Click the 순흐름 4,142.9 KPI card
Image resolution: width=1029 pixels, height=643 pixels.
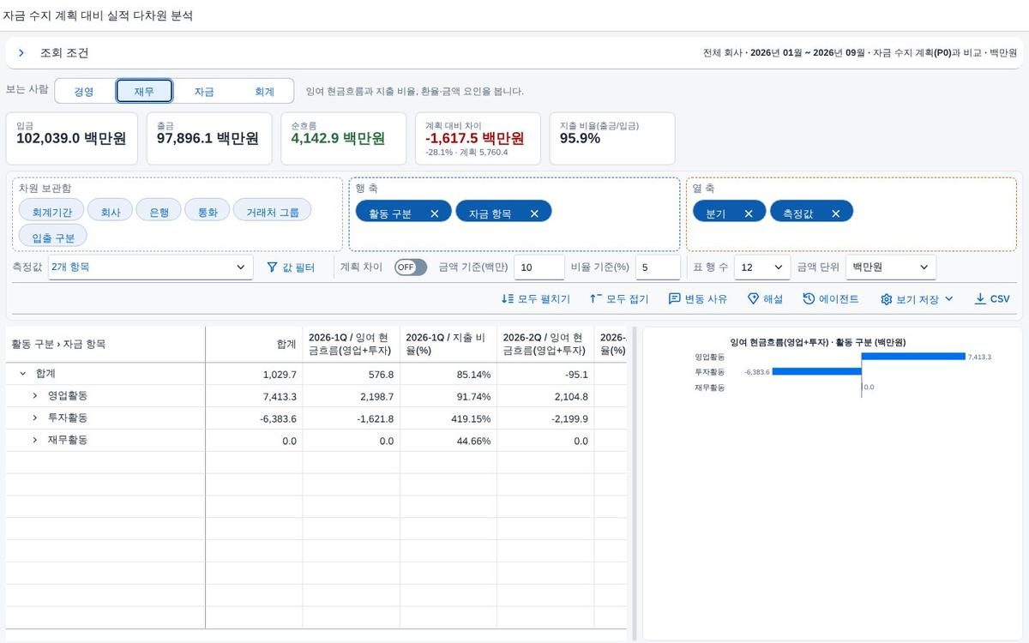(343, 138)
